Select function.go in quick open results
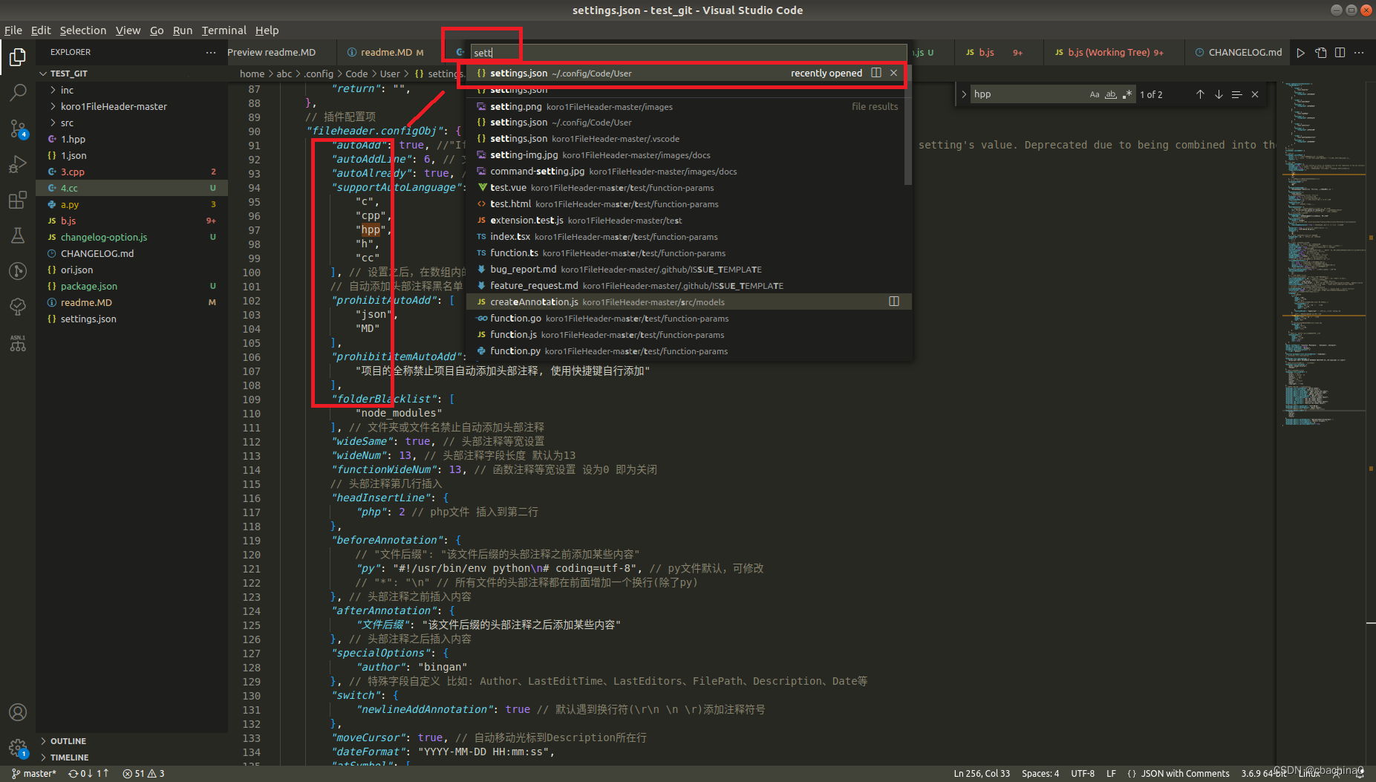This screenshot has height=782, width=1376. point(688,318)
